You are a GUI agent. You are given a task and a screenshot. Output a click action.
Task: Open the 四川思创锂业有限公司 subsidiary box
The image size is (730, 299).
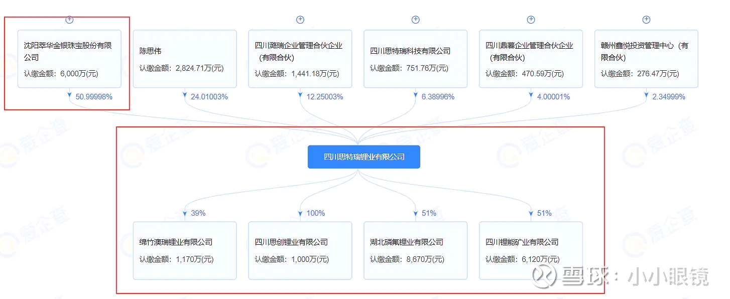click(300, 250)
